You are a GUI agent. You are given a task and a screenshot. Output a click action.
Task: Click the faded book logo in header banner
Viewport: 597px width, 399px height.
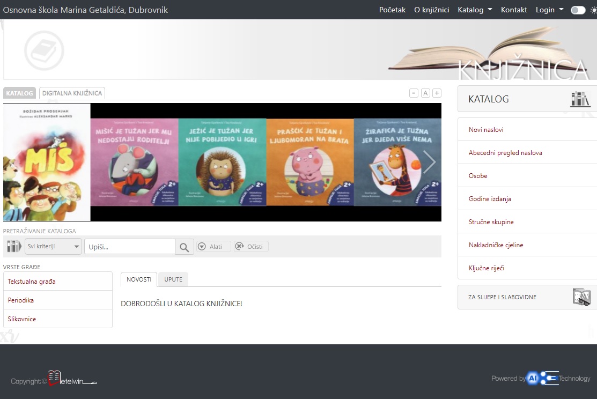point(44,50)
